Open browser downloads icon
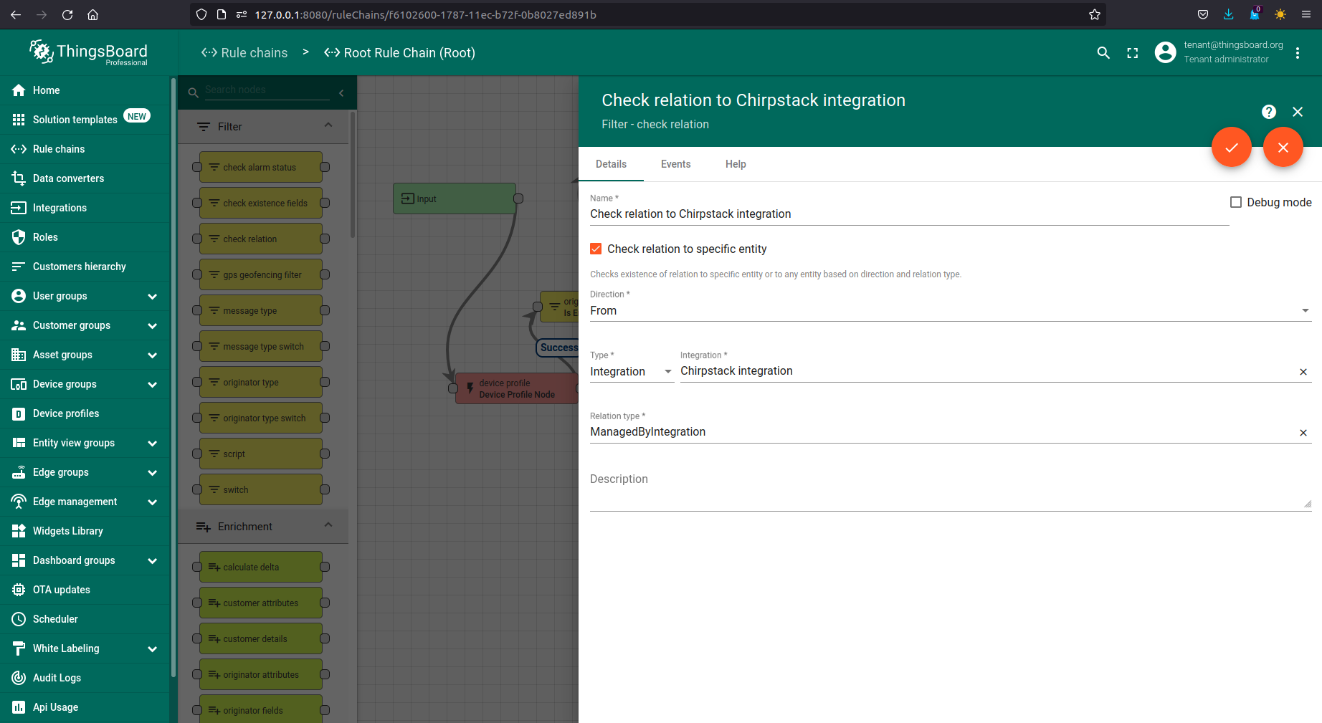Image resolution: width=1322 pixels, height=723 pixels. tap(1228, 14)
